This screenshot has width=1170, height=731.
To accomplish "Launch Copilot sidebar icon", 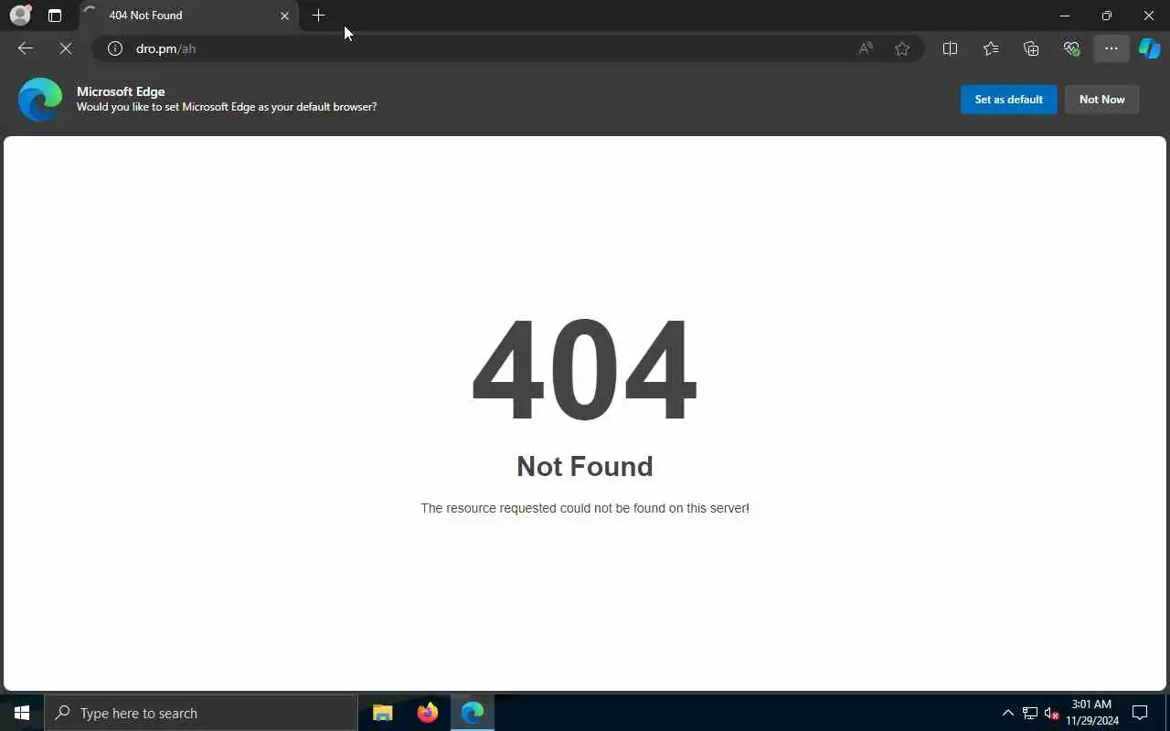I will click(x=1149, y=48).
